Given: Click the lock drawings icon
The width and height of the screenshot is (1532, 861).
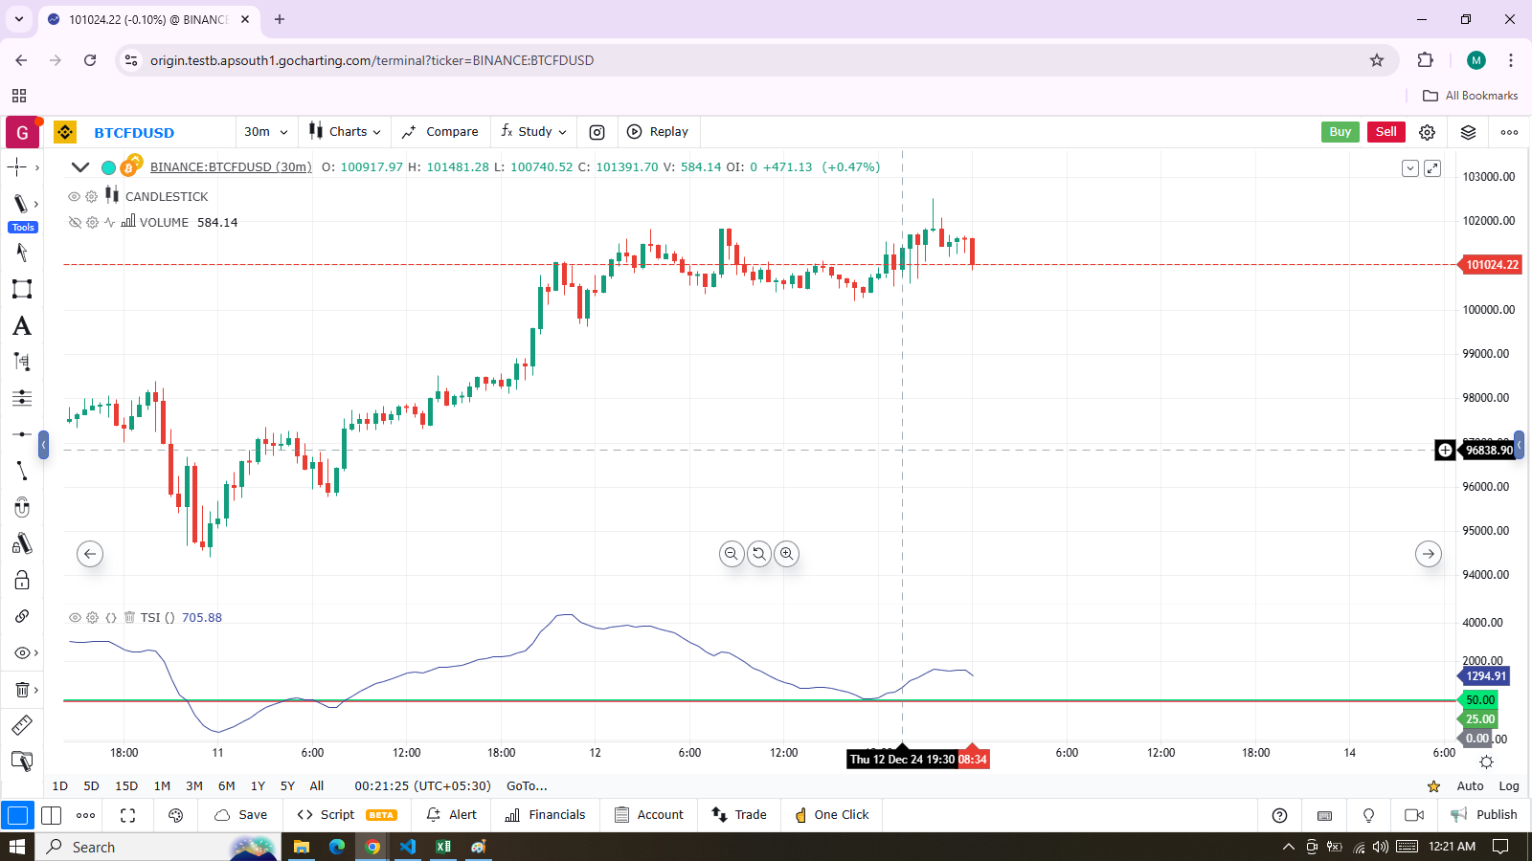Looking at the screenshot, I should click(21, 581).
